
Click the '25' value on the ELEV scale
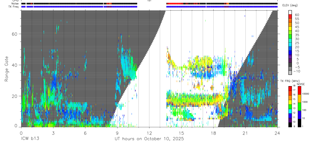click(x=297, y=43)
